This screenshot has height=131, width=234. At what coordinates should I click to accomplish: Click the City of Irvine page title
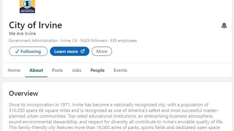[x=35, y=25]
